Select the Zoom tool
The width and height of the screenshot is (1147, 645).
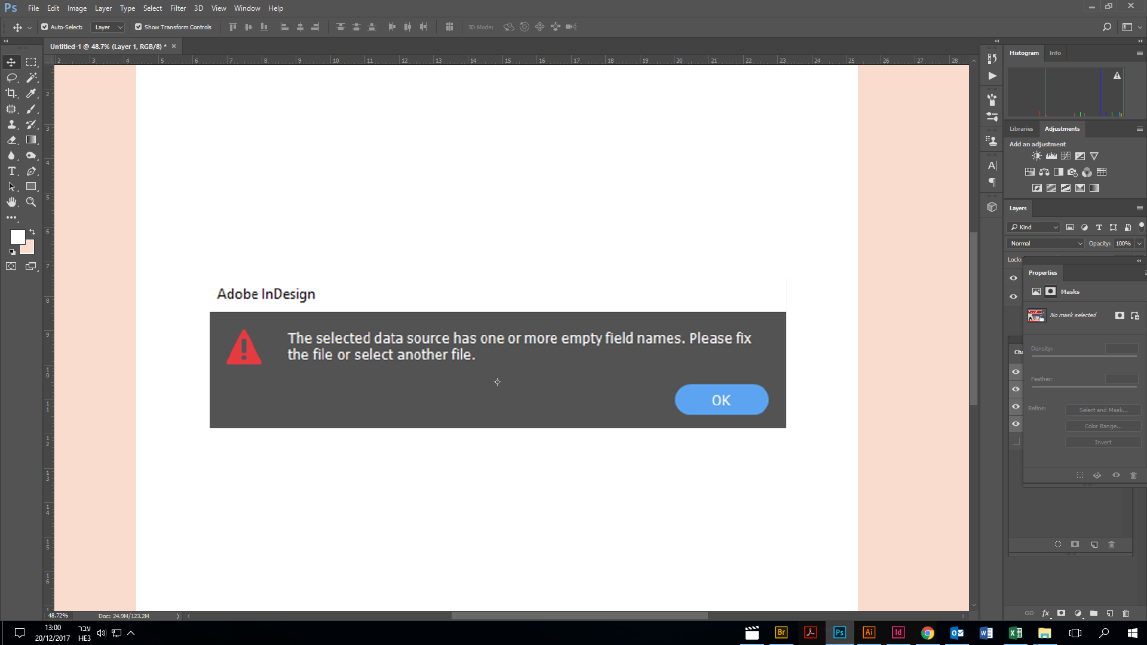click(x=31, y=202)
